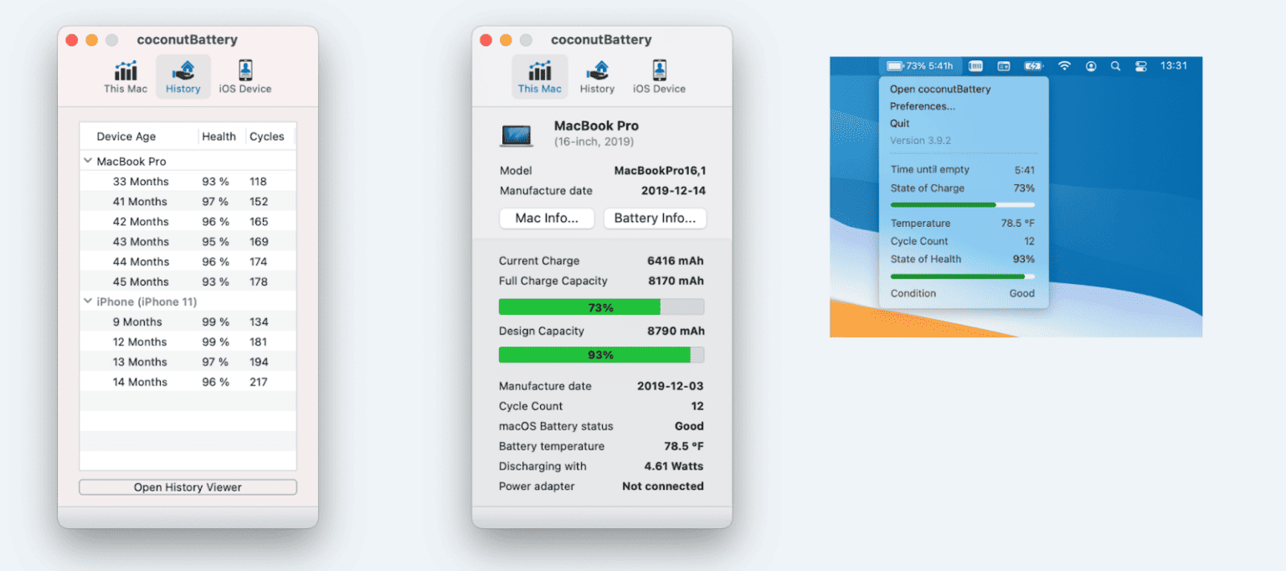The image size is (1286, 571).
Task: Select the 9 Months iPhone row
Action: tap(188, 322)
